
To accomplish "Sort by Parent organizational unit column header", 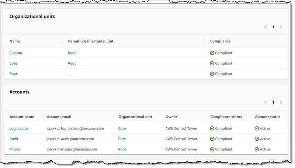I will click(x=90, y=41).
